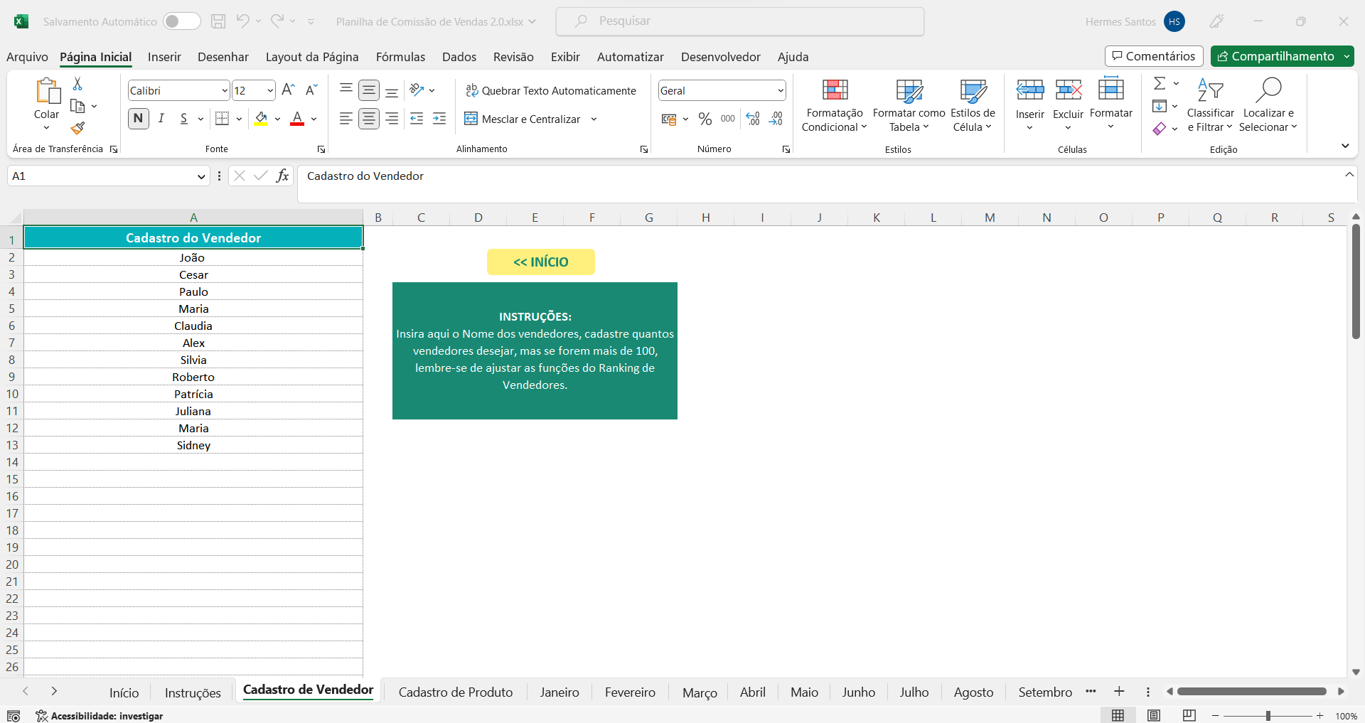Viewport: 1365px width, 723px height.
Task: Switch to Cadastro de Produto sheet tab
Action: pyautogui.click(x=456, y=692)
